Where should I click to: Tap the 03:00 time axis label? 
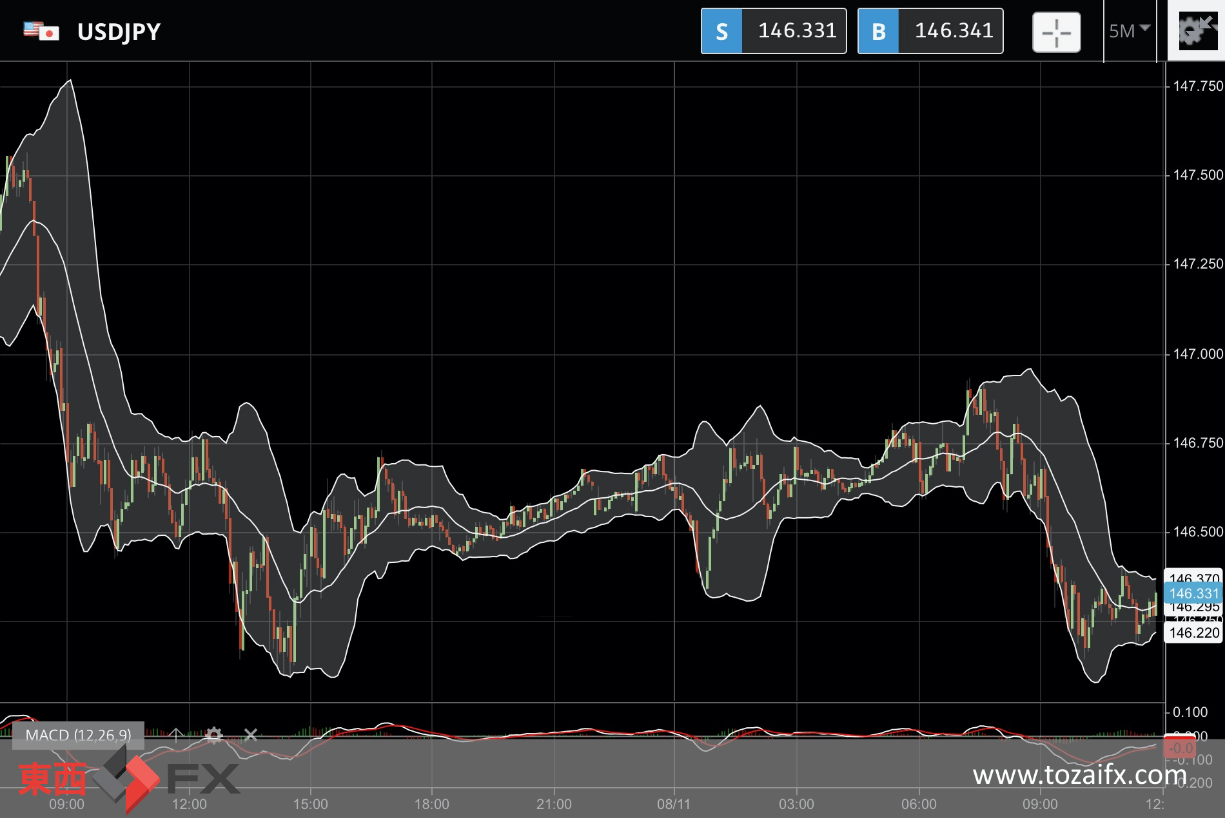(796, 804)
